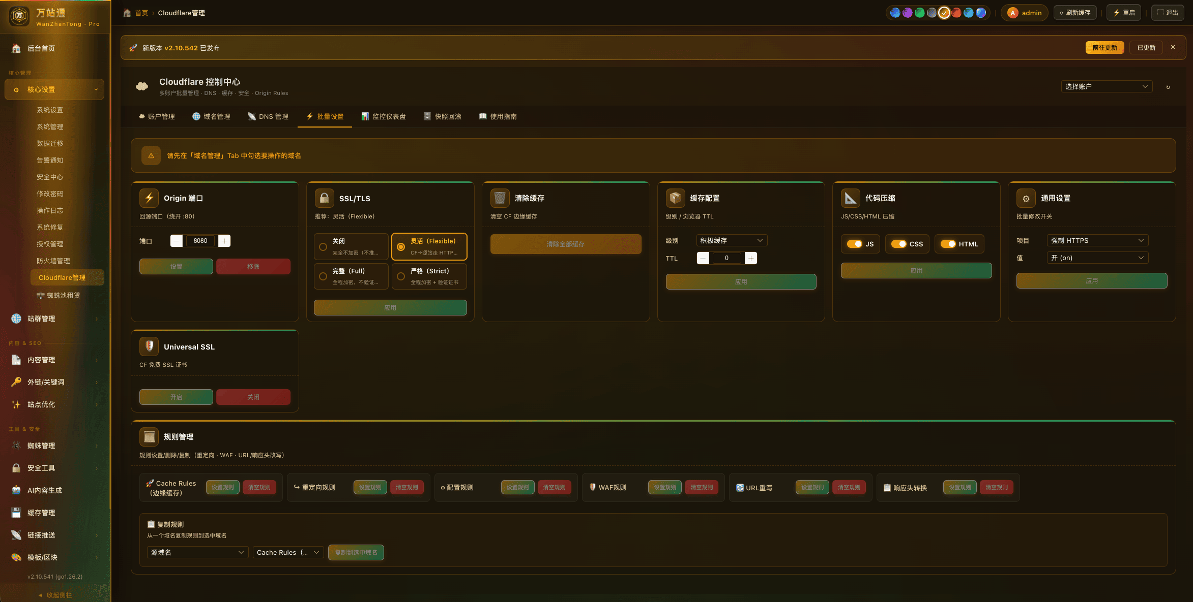Select the 关闭 SSL mode radio
This screenshot has width=1193, height=602.
point(323,247)
